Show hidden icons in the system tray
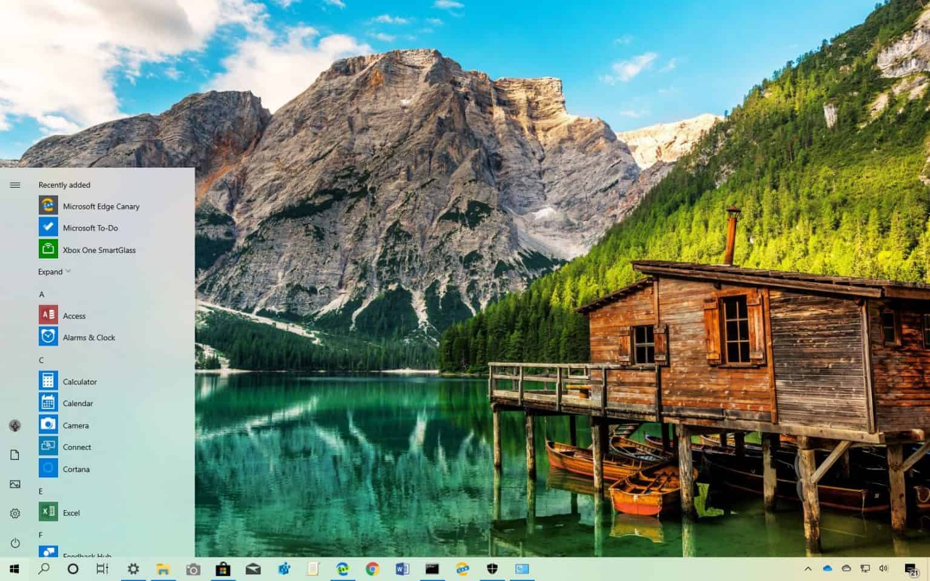The height and width of the screenshot is (581, 930). 809,569
